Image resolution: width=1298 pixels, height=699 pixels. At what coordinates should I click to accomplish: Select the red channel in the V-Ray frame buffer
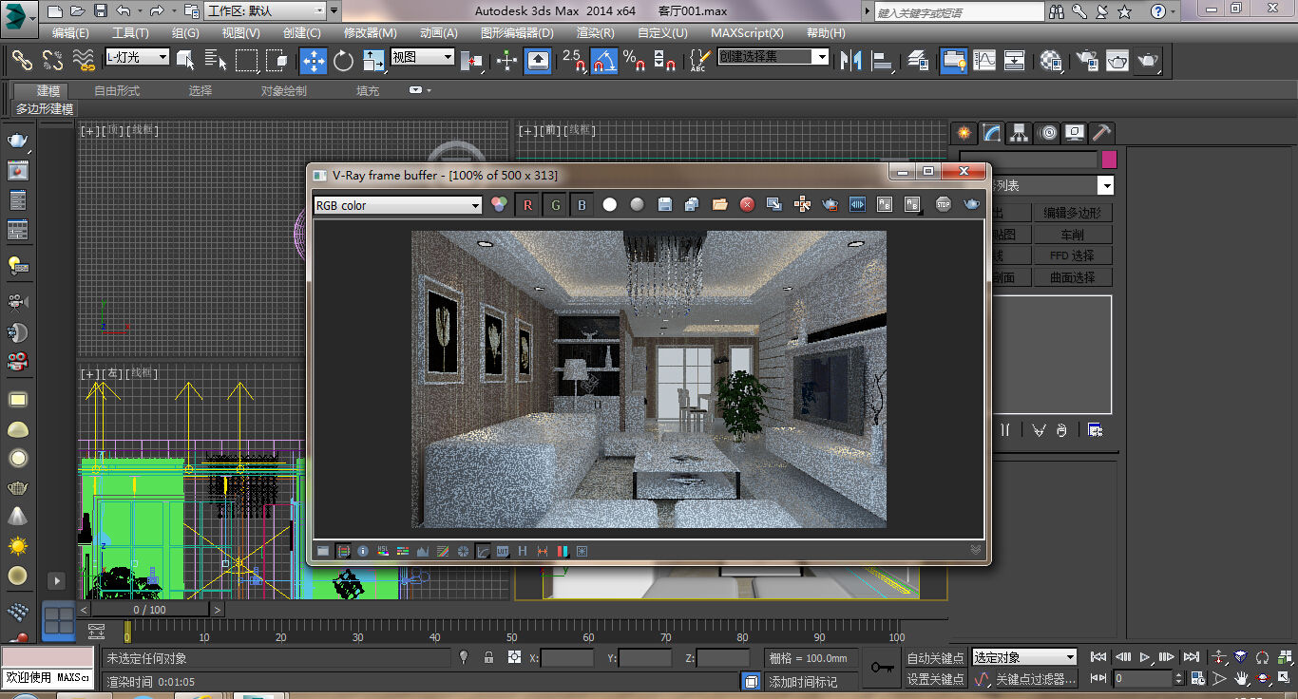pyautogui.click(x=527, y=203)
